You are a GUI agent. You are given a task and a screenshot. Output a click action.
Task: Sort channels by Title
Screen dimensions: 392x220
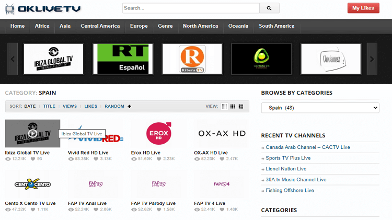(x=49, y=106)
